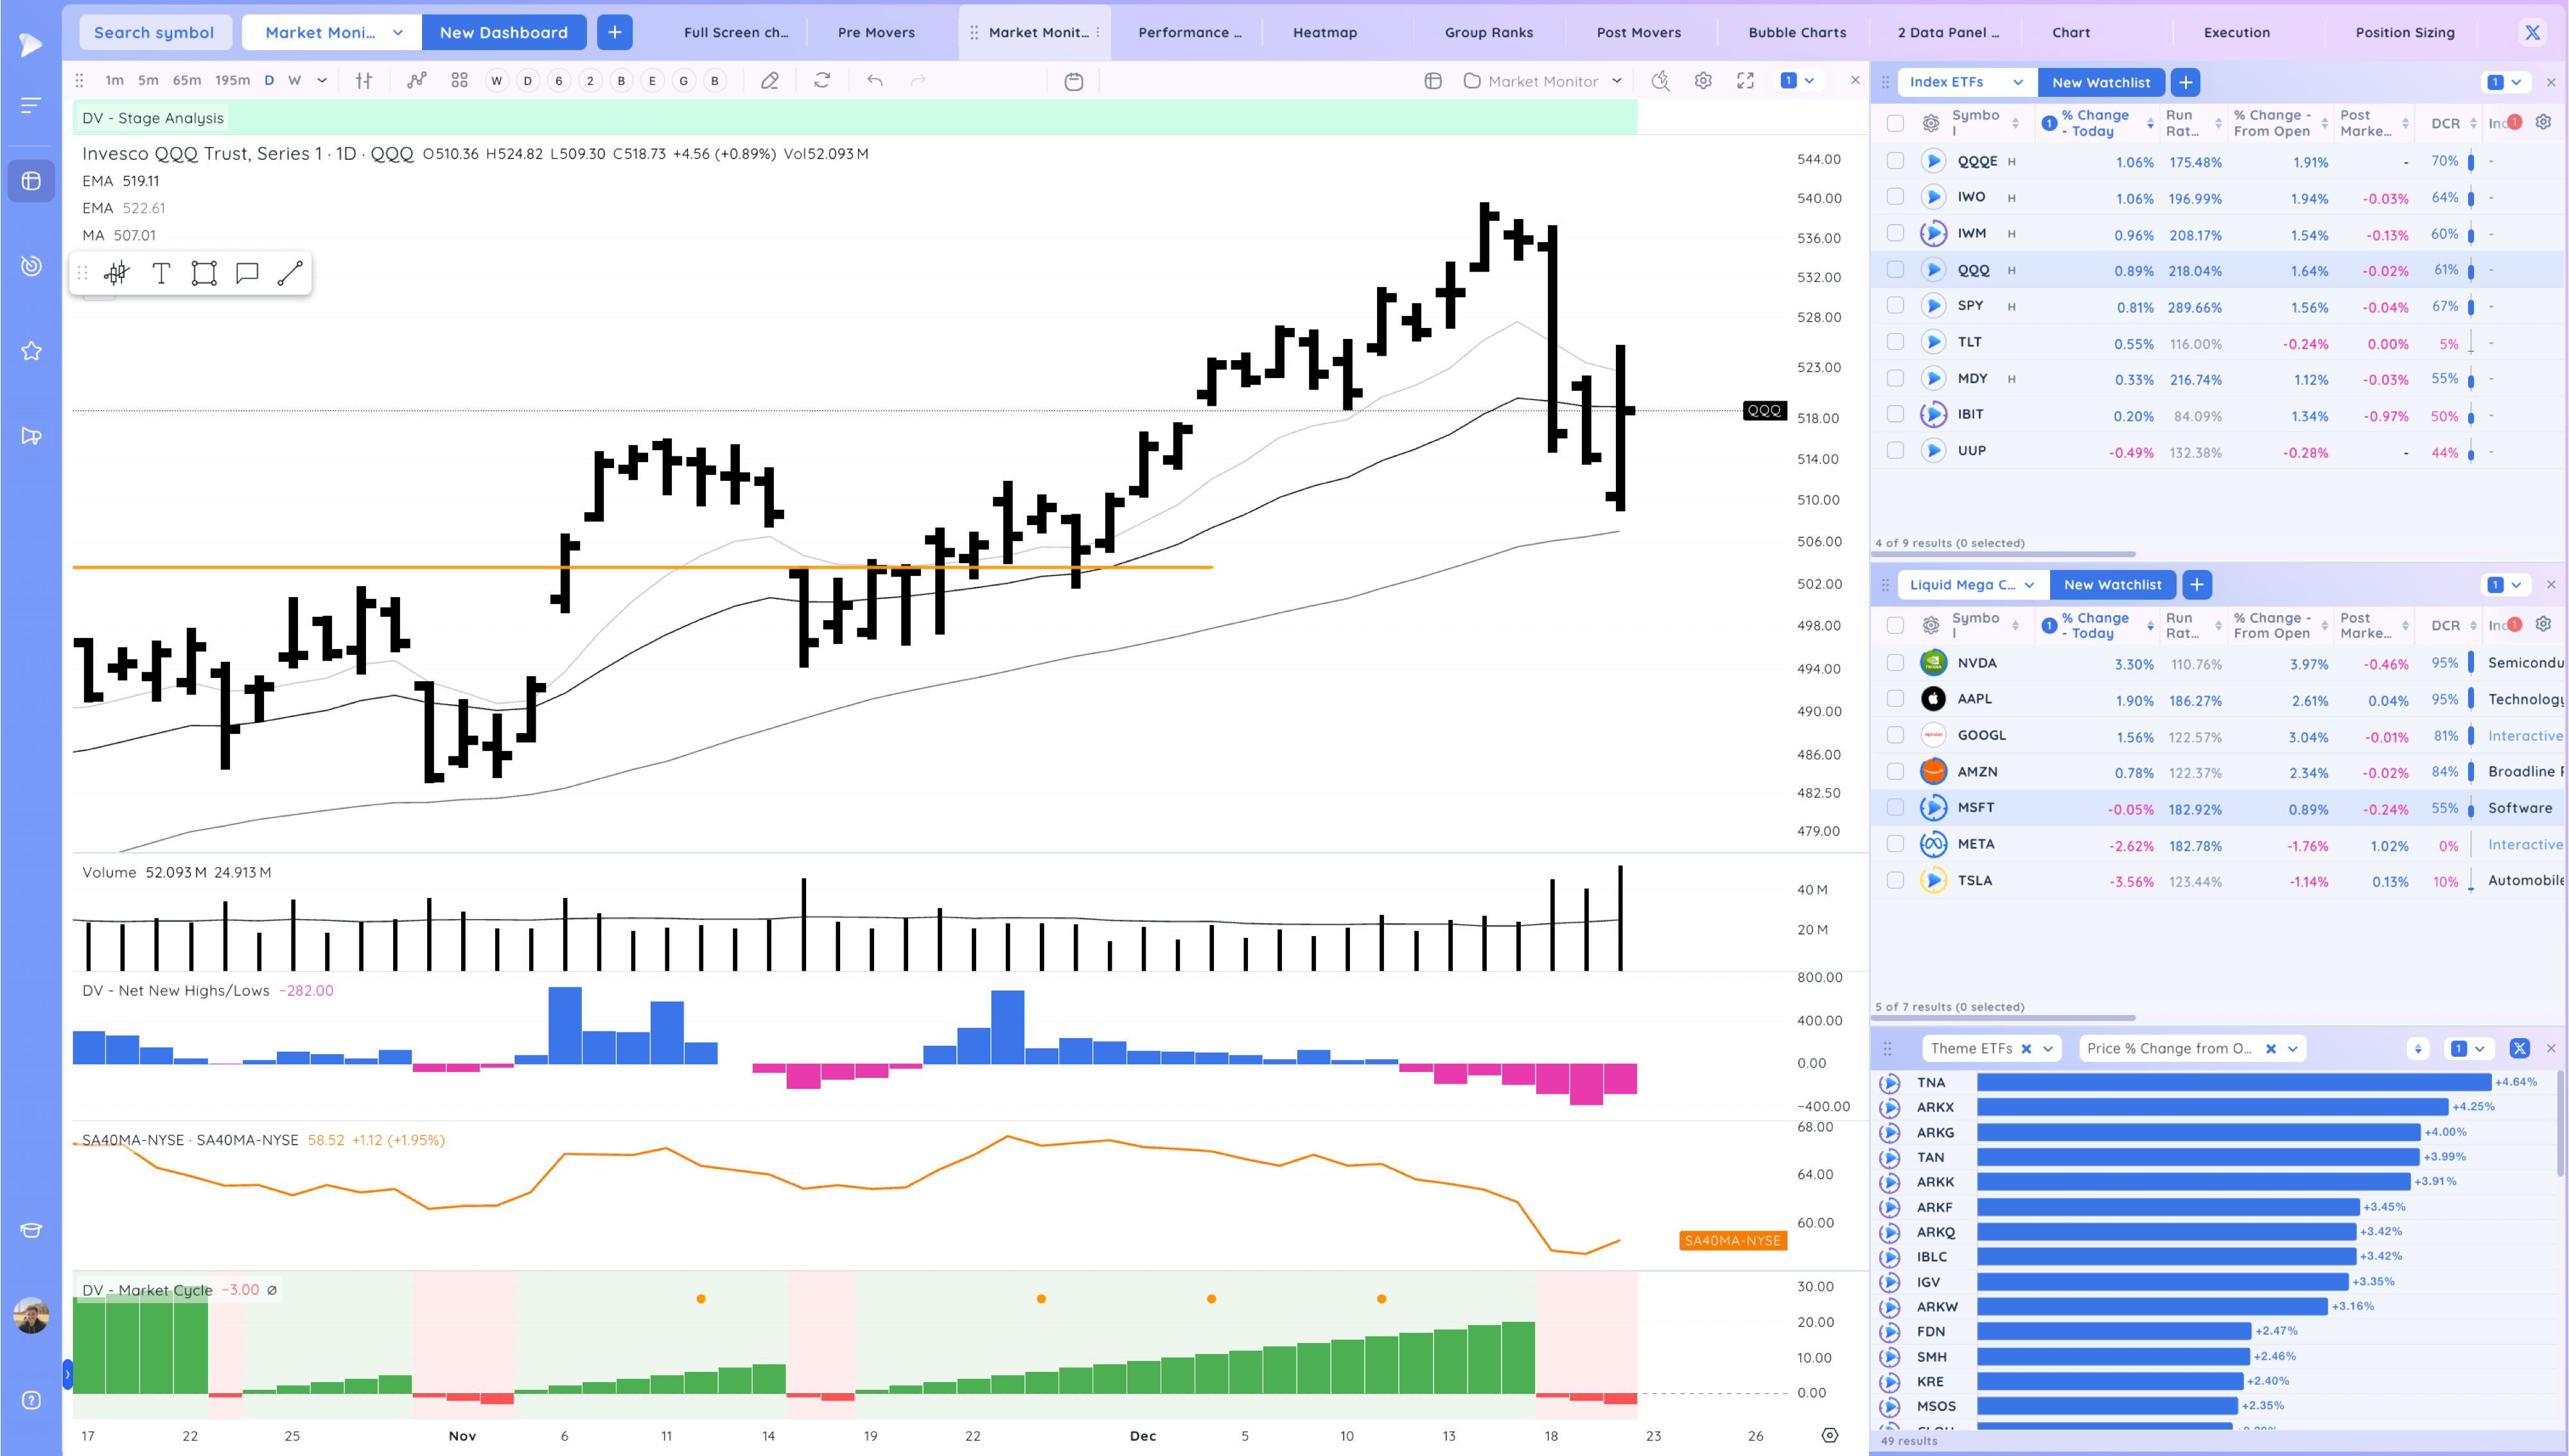Switch to the Heatmap tab
Screen dimensions: 2569x1456
click(1324, 32)
